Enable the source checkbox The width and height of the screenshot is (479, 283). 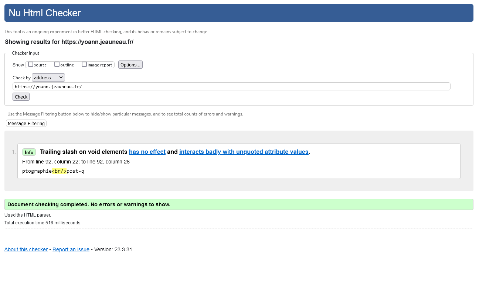click(x=31, y=64)
